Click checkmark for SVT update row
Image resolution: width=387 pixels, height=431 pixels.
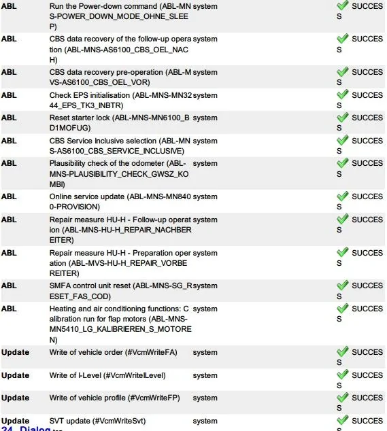point(342,420)
